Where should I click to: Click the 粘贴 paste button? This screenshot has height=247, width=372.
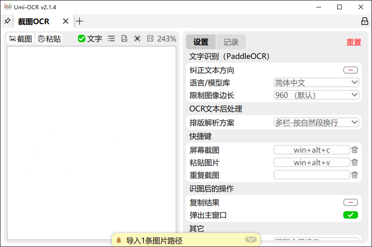point(49,39)
